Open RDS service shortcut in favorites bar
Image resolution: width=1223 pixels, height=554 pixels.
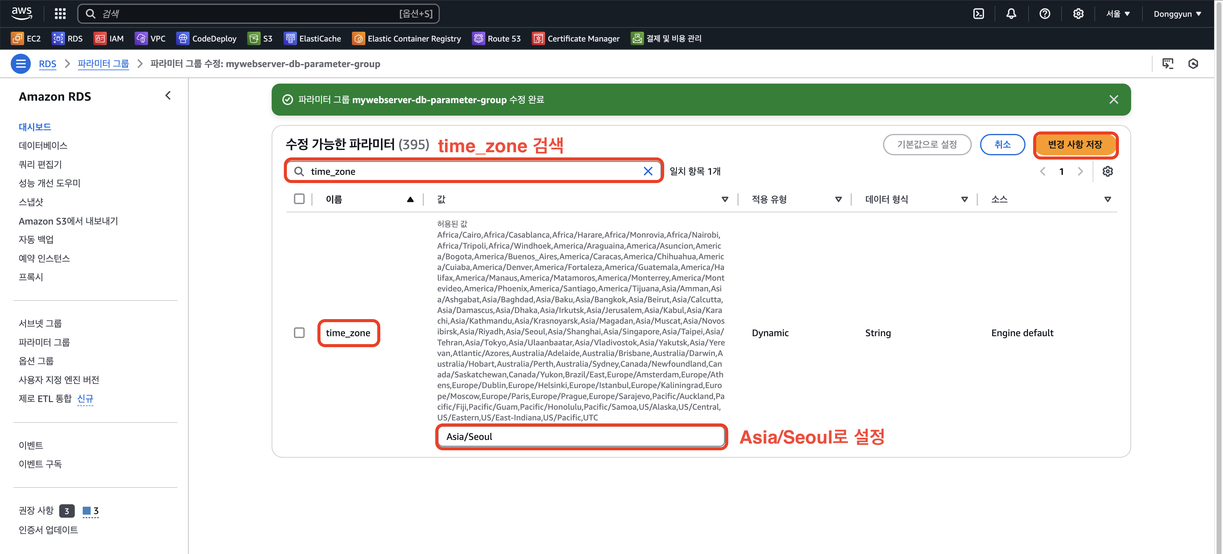pos(67,38)
